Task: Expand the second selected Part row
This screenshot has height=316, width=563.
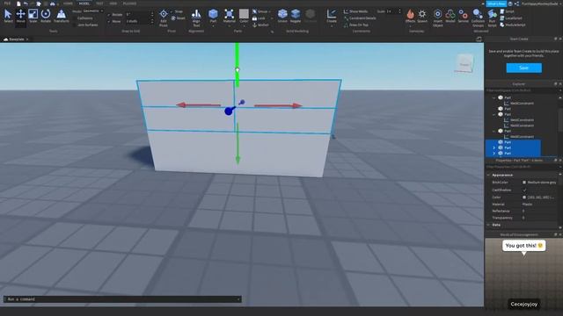Action: tap(494, 147)
